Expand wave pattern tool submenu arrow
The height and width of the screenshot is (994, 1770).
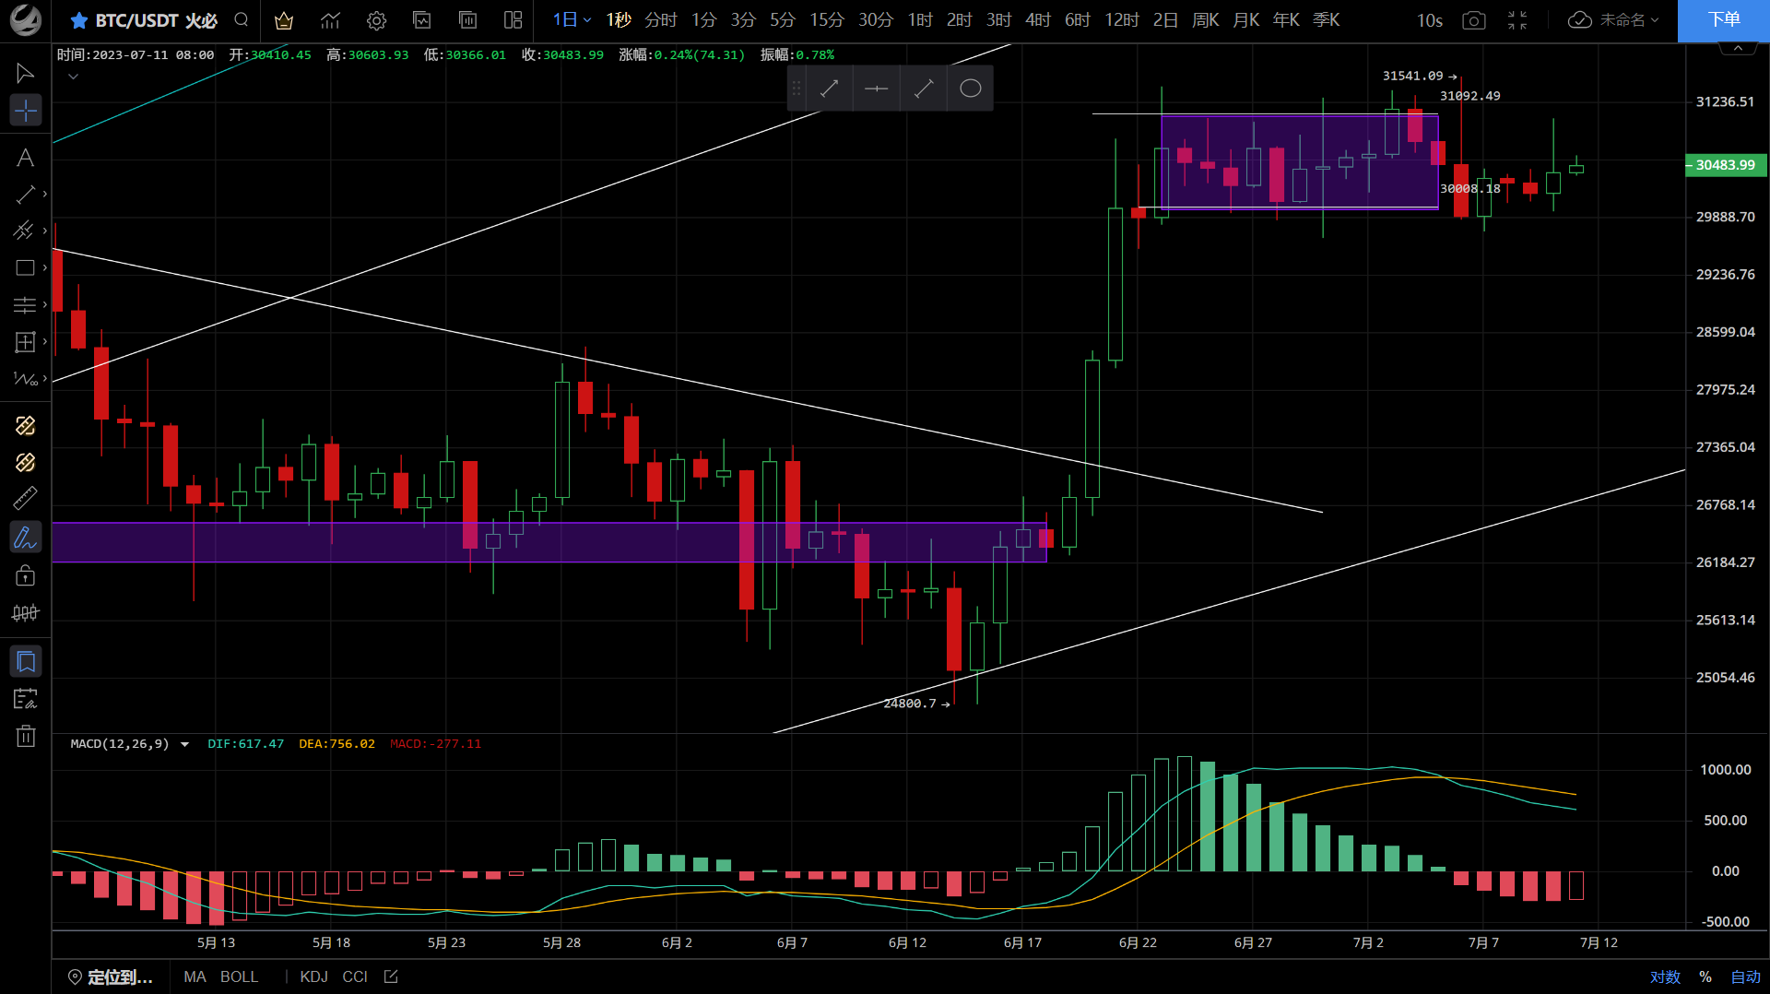click(44, 379)
